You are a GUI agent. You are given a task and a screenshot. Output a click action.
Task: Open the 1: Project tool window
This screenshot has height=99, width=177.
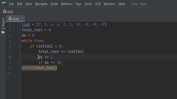pos(3,24)
